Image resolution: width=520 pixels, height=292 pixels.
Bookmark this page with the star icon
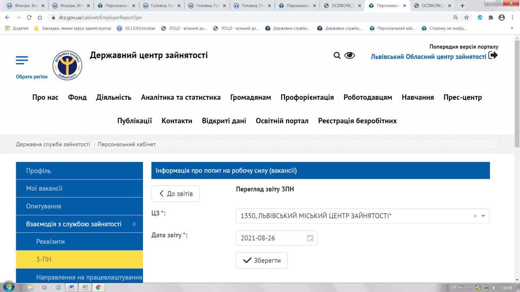466,17
